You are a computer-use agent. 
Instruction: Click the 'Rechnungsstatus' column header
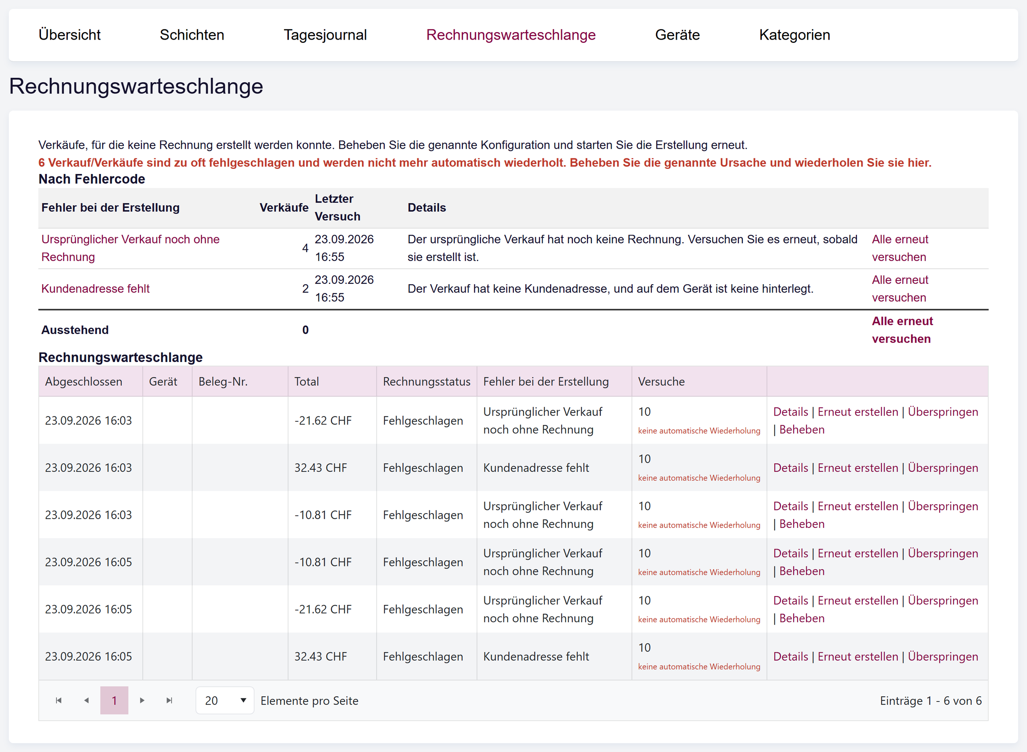[427, 382]
